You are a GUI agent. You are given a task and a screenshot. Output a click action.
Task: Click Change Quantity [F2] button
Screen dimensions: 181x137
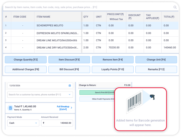(26, 60)
